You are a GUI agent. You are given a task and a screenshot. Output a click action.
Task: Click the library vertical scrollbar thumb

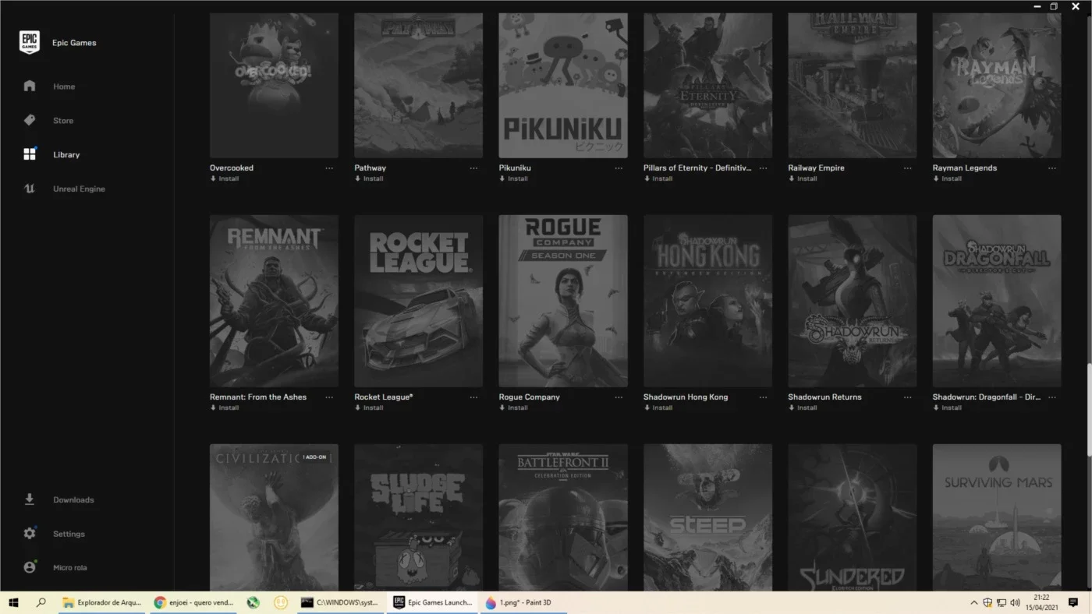click(x=1089, y=410)
